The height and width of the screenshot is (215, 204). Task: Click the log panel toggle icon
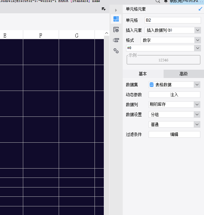click(103, 9)
